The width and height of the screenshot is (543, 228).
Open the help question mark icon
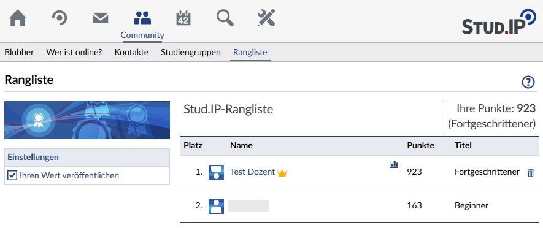click(528, 82)
